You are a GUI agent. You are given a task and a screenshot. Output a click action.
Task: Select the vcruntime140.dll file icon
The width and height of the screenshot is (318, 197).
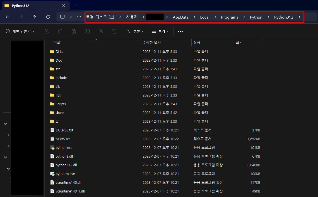(x=52, y=182)
